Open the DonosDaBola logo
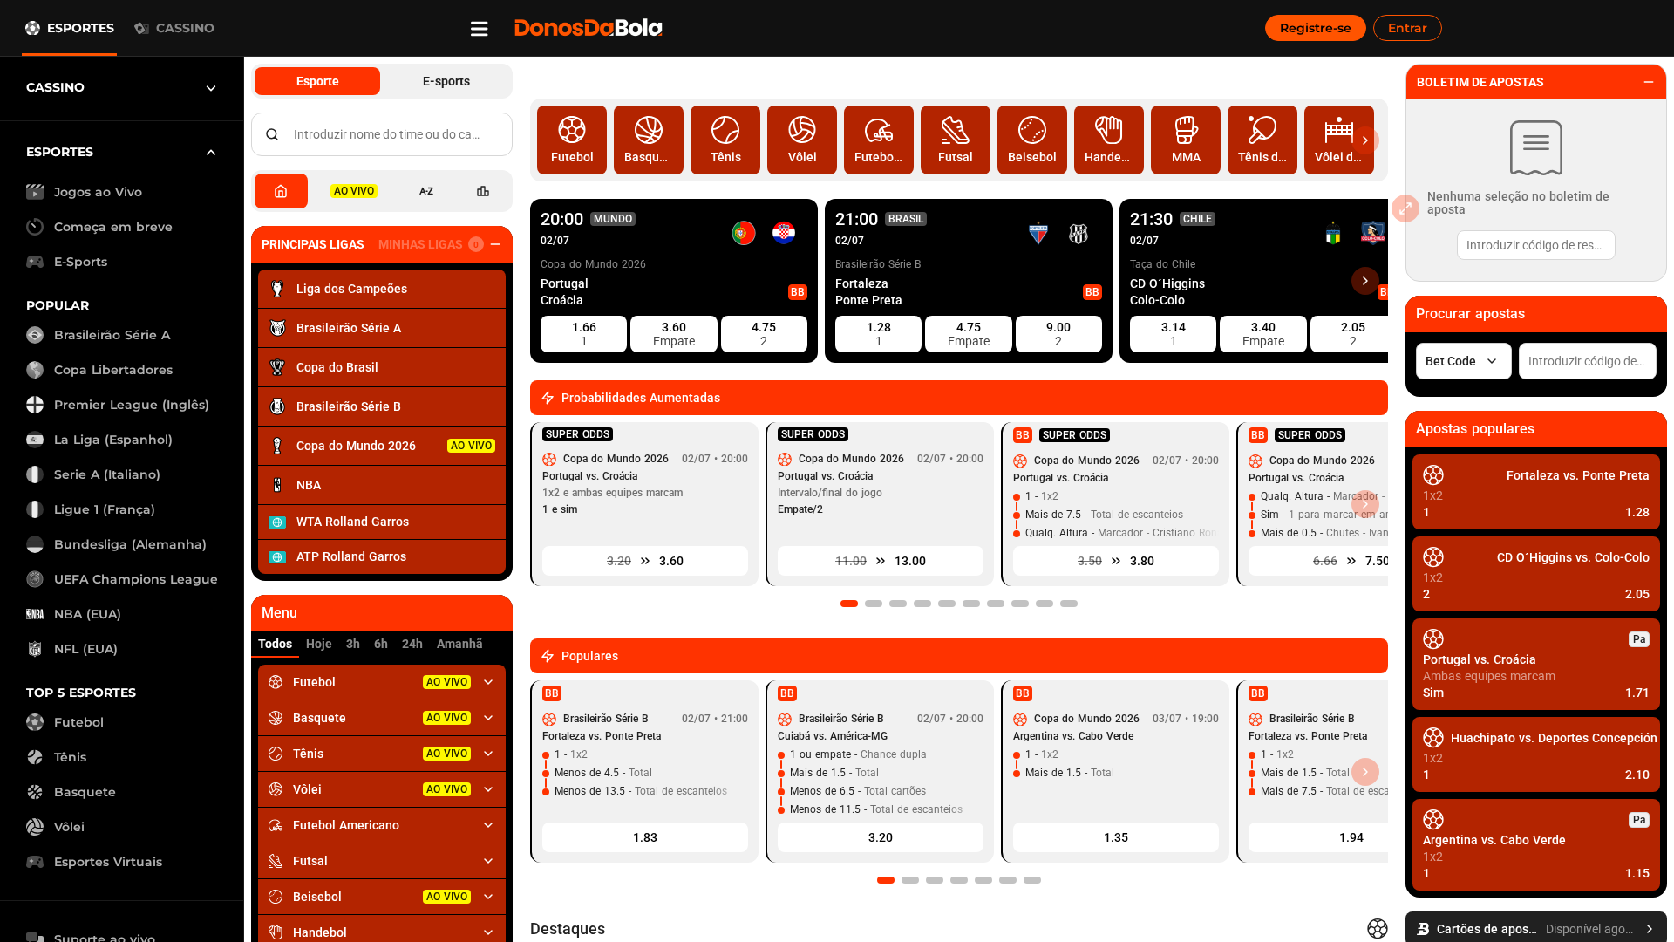The image size is (1674, 942). tap(589, 28)
